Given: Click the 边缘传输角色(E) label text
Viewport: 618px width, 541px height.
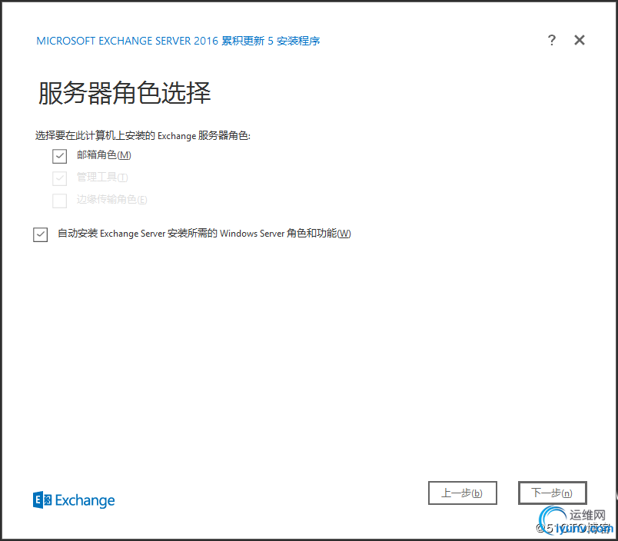Looking at the screenshot, I should point(112,199).
